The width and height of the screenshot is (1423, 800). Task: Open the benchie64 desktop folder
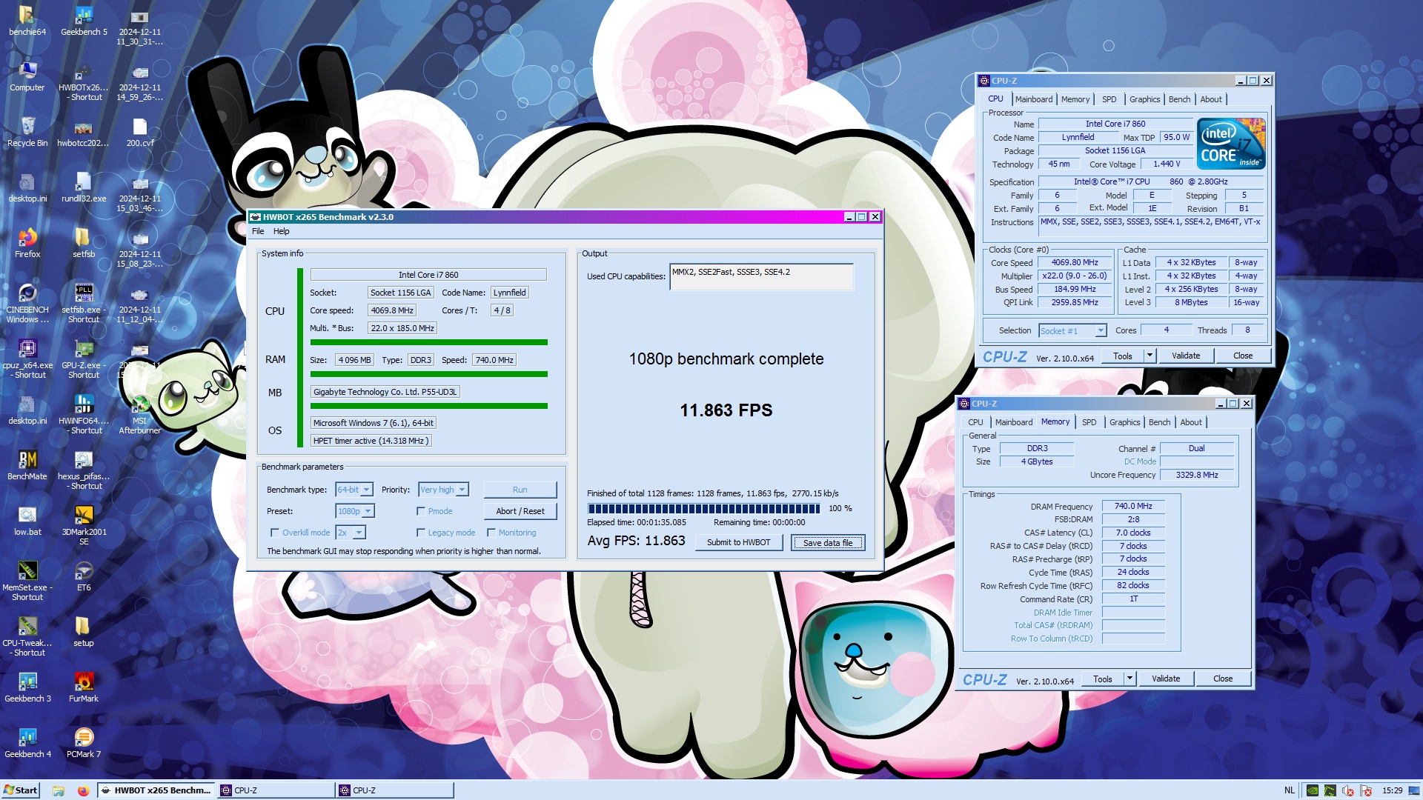click(27, 20)
